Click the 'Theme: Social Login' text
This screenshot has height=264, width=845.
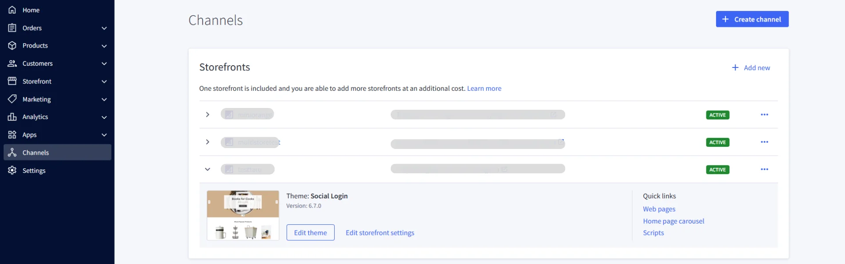(x=317, y=196)
